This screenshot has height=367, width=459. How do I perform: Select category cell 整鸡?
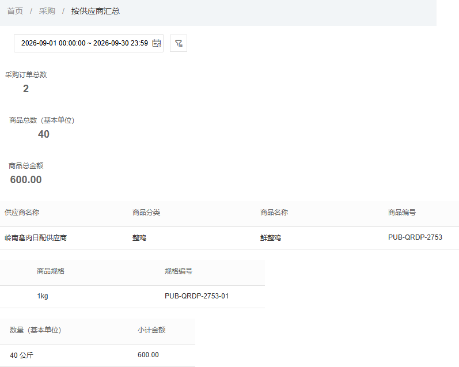coord(139,238)
